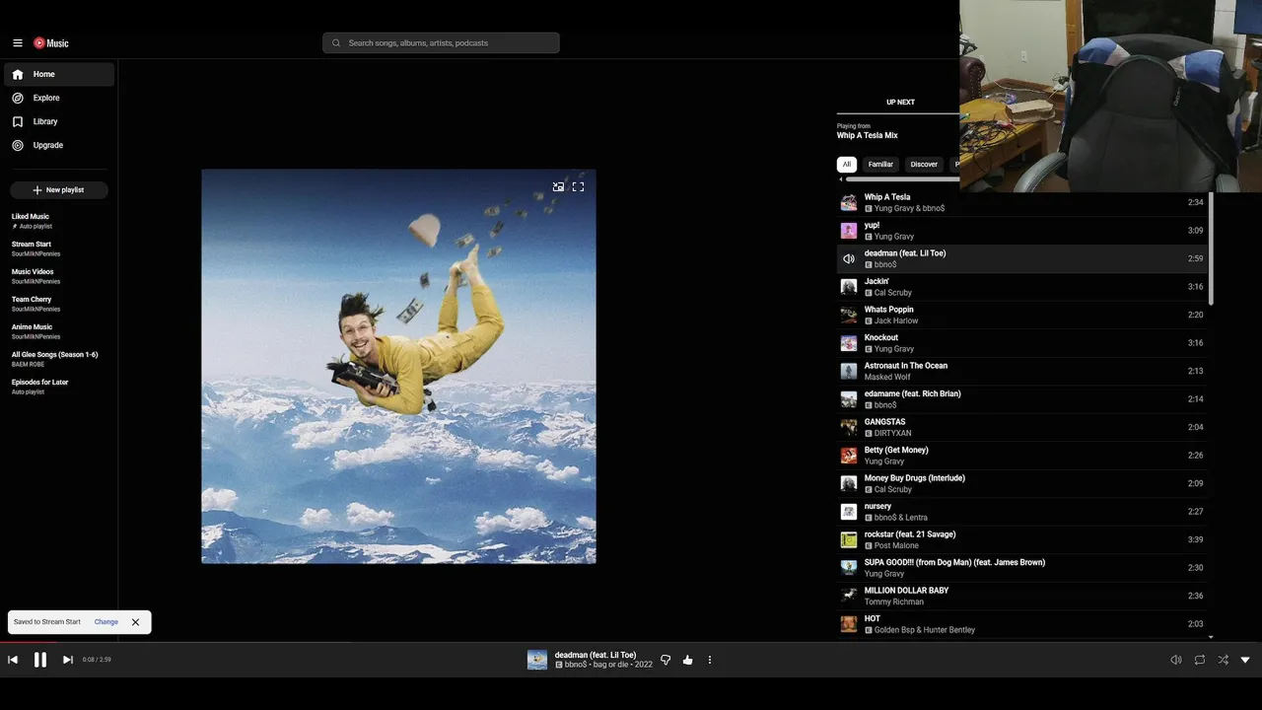Select the All filter chip
The image size is (1262, 710).
point(847,165)
